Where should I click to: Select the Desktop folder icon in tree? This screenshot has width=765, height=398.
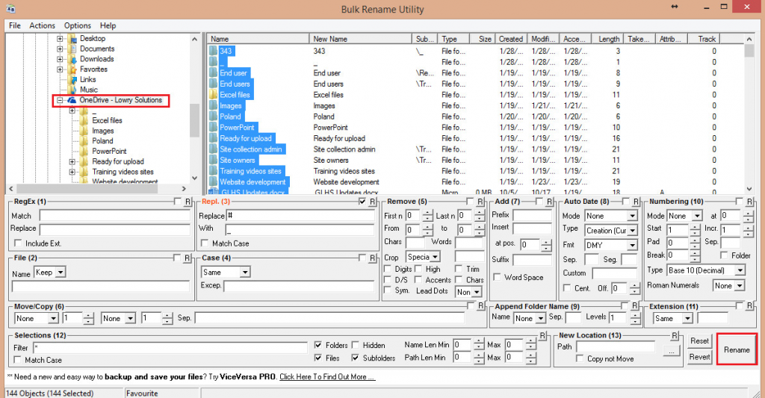(72, 39)
